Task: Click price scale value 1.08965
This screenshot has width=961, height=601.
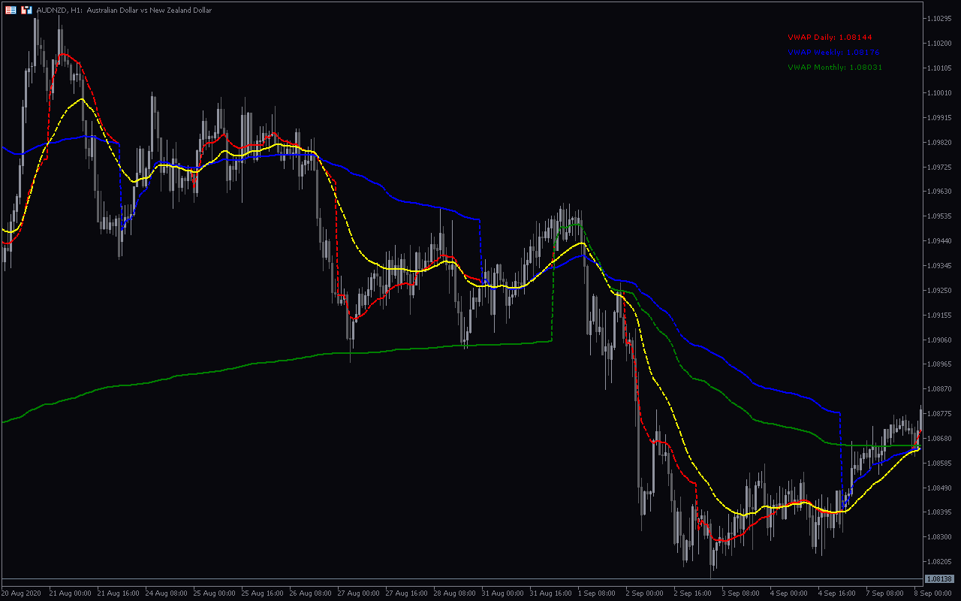Action: point(941,364)
